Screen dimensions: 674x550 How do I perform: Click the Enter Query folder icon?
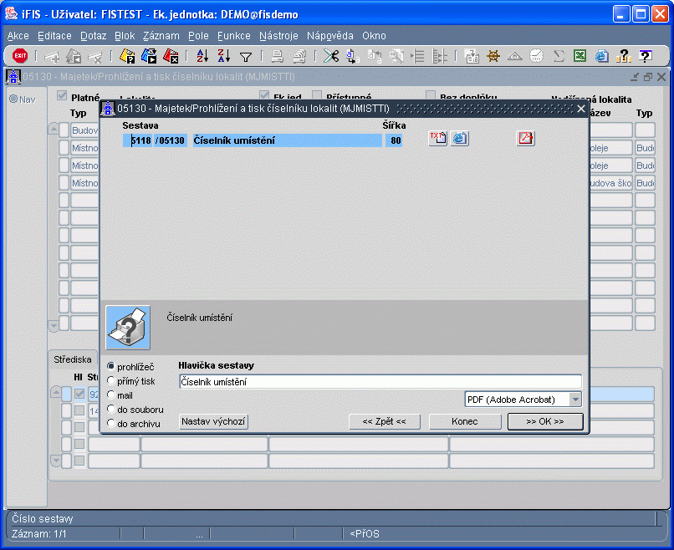click(x=127, y=56)
